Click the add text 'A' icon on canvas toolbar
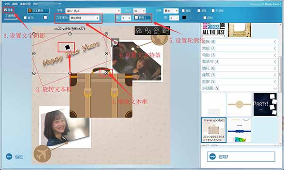Viewport: 284px width, 170px height. click(148, 31)
